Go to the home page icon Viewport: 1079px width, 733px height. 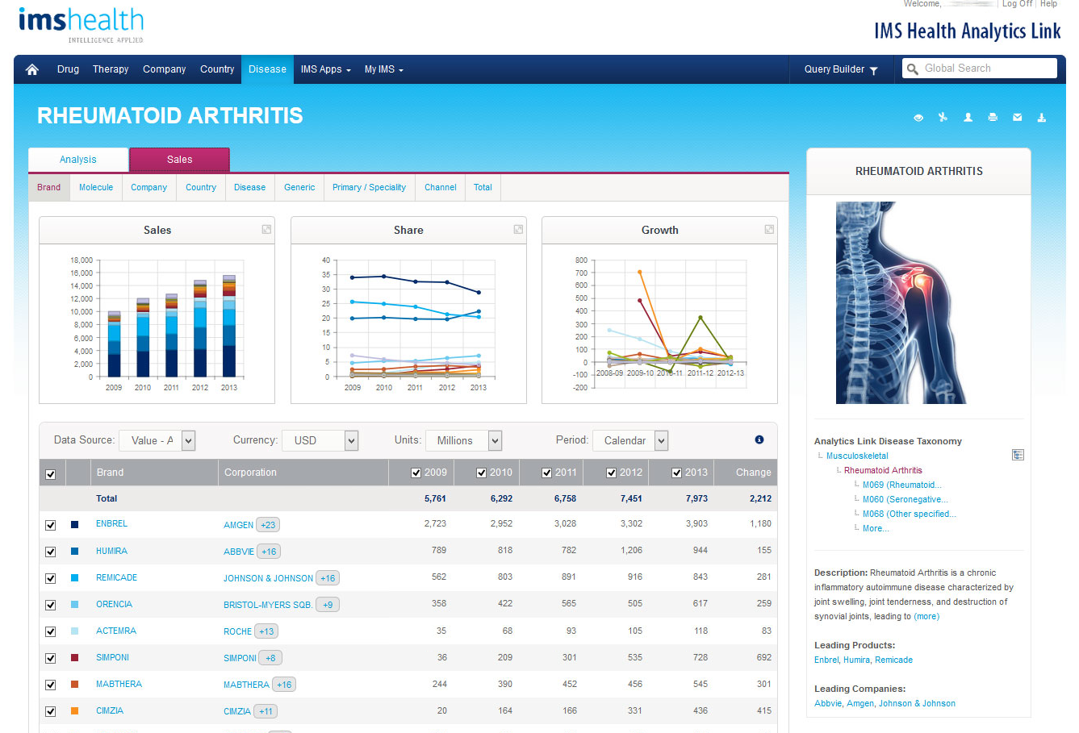tap(32, 69)
